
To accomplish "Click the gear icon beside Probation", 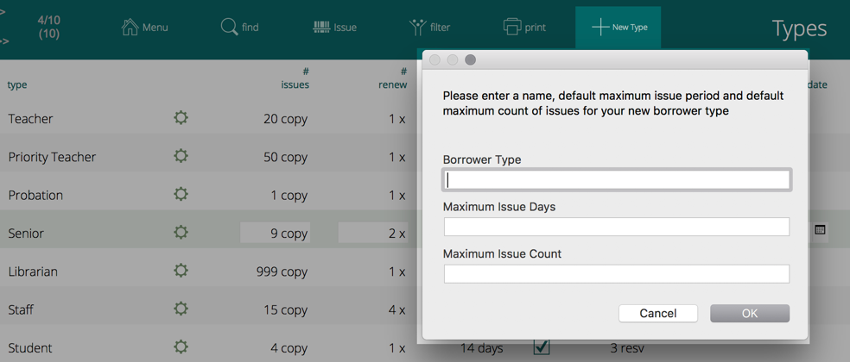I will point(181,194).
